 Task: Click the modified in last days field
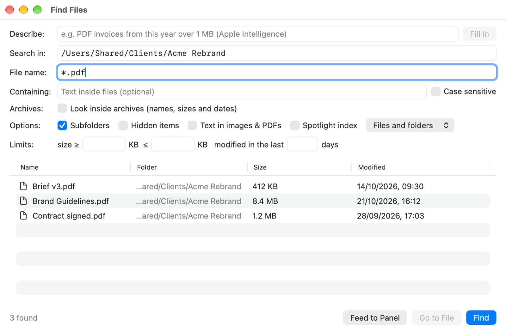[x=302, y=144]
